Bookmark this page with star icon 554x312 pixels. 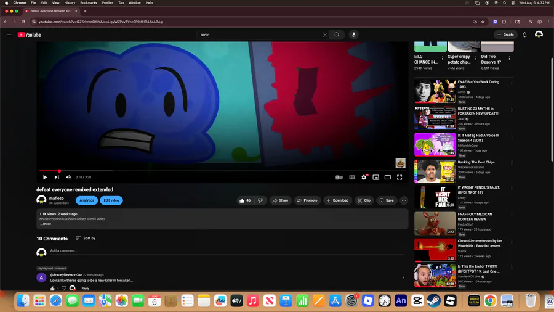[x=483, y=22]
